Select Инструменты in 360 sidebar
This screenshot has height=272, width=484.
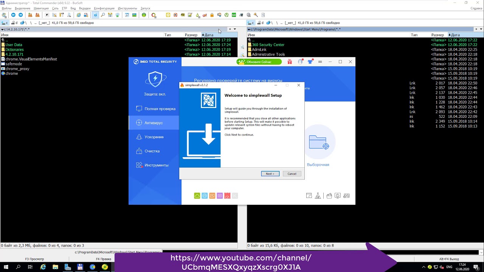pyautogui.click(x=154, y=165)
